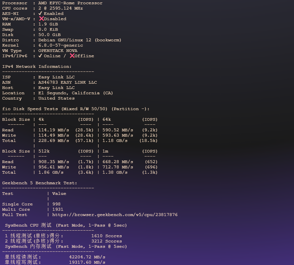This screenshot has width=294, height=265.
Task: Click the memory read result 42204.72 MB/s
Action: [87, 257]
